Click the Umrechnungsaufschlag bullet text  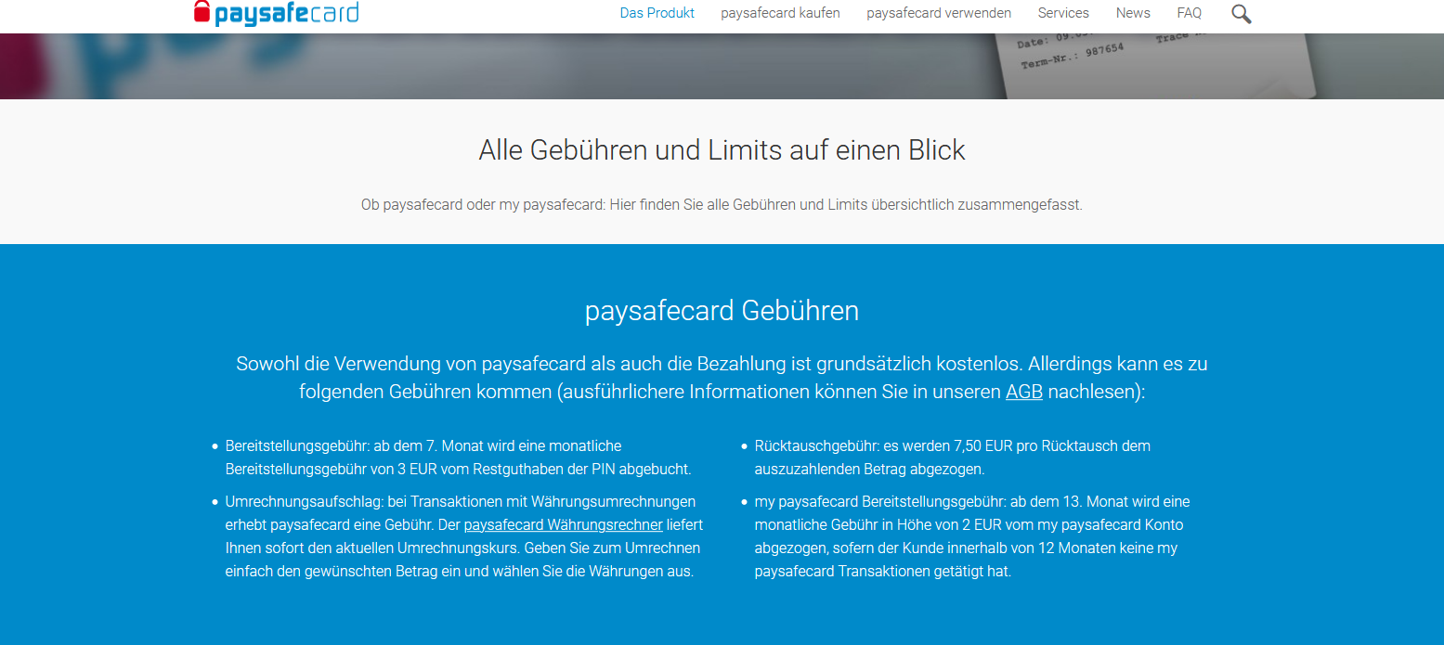pos(462,536)
